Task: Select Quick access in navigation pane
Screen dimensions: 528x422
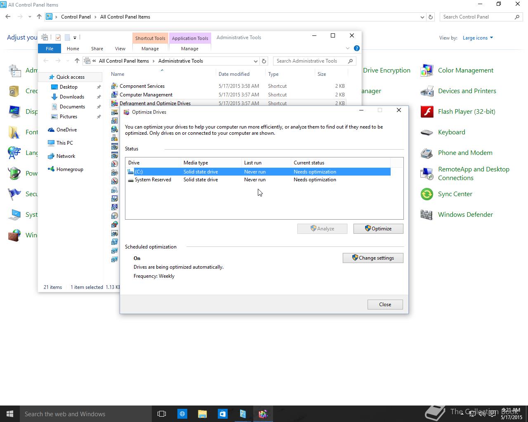Action: [x=71, y=77]
